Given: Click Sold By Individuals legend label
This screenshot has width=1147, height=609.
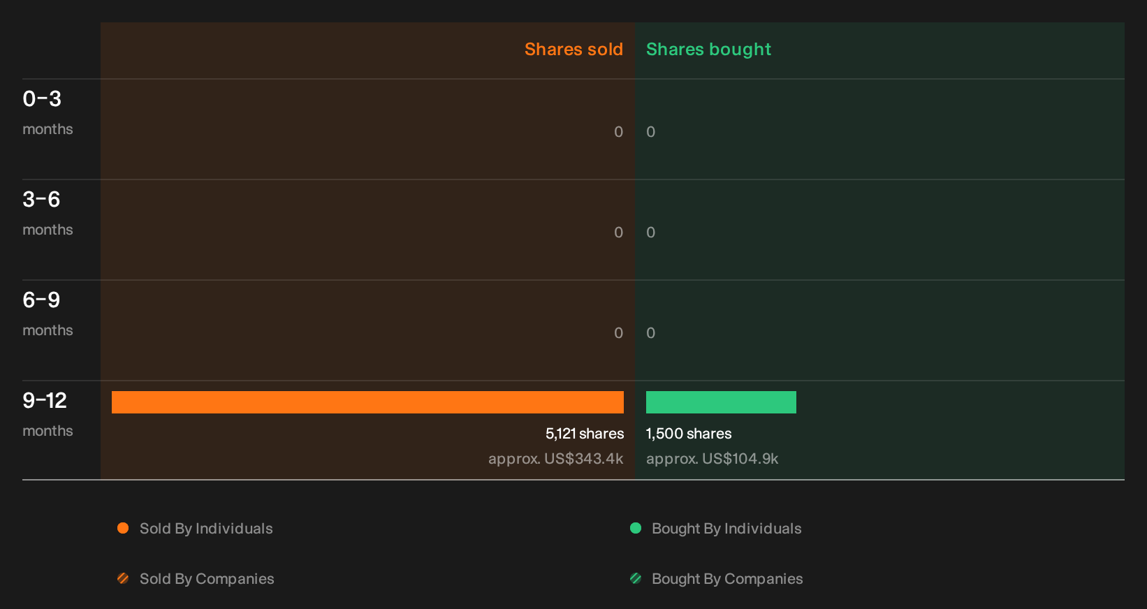Looking at the screenshot, I should click(206, 529).
